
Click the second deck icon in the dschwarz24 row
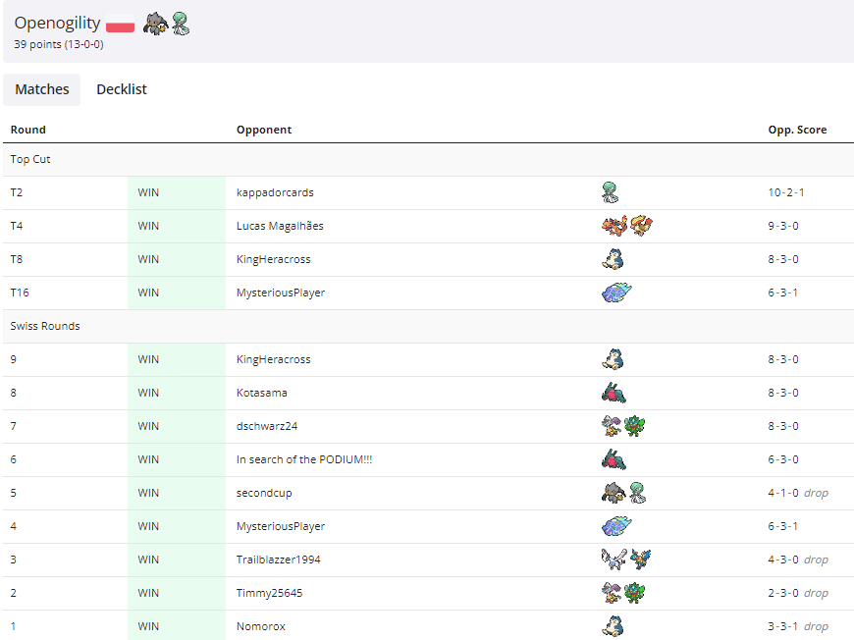click(634, 425)
